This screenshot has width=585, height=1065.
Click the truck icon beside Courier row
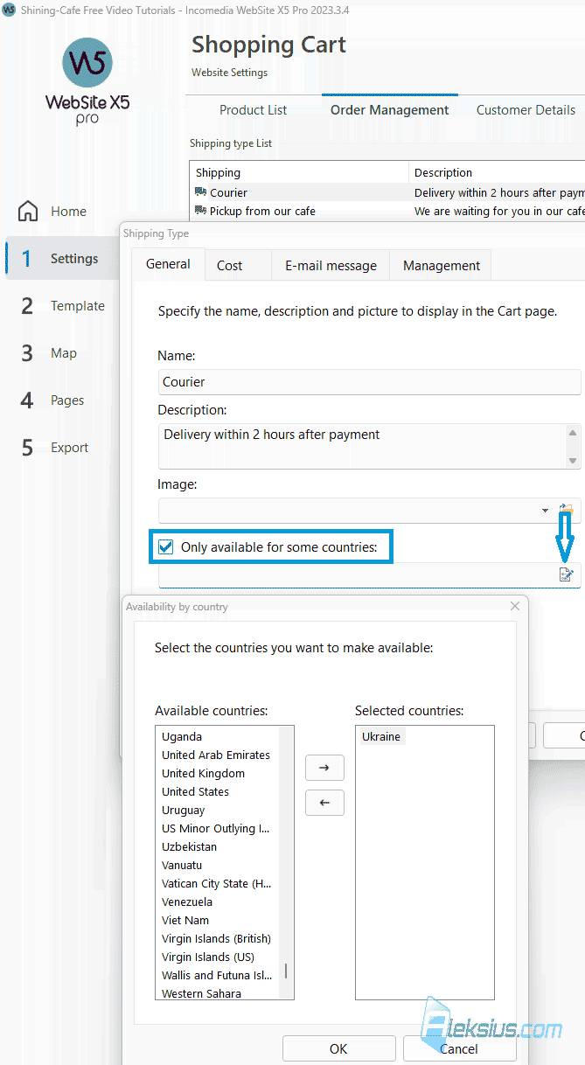pyautogui.click(x=201, y=192)
